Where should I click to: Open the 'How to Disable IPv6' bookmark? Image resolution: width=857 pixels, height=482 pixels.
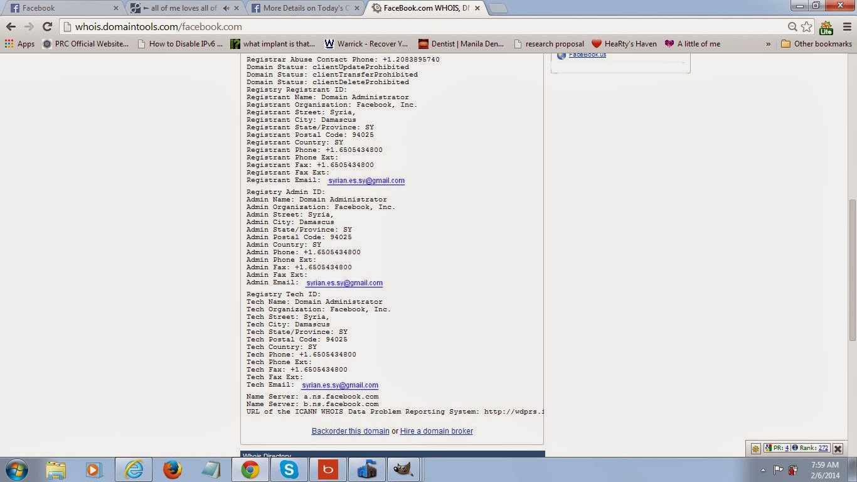coord(179,44)
